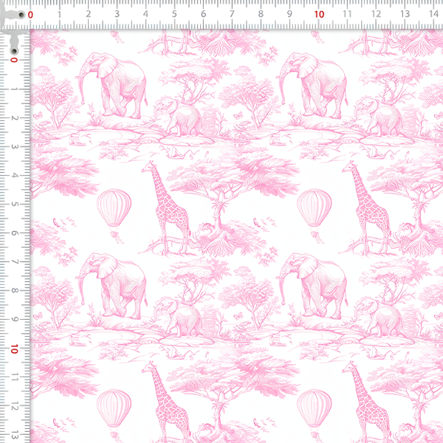Click the metal rivet on the vertical ruler
Viewport: 443px width, 443px height.
point(14,51)
